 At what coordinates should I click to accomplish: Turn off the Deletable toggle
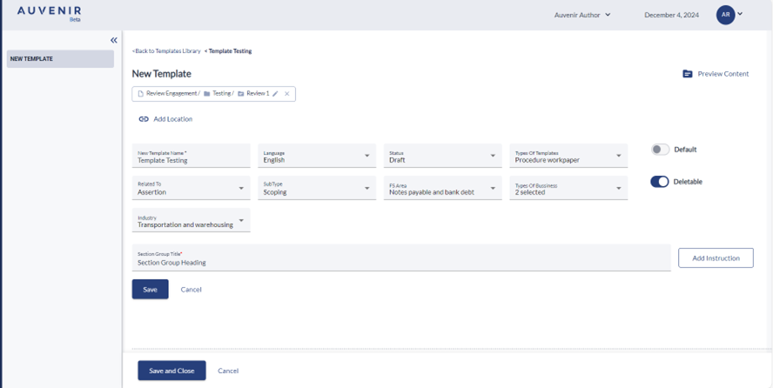click(x=660, y=182)
